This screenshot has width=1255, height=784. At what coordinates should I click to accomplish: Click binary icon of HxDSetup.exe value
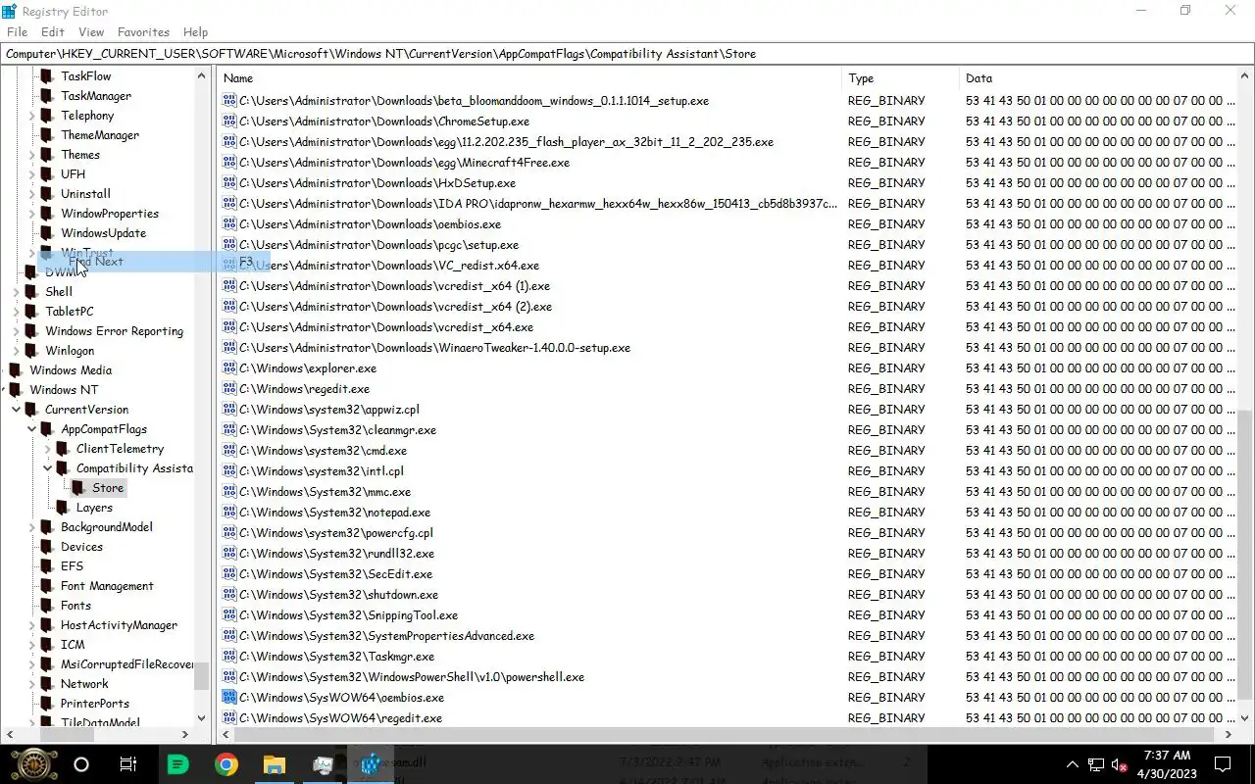(x=229, y=183)
